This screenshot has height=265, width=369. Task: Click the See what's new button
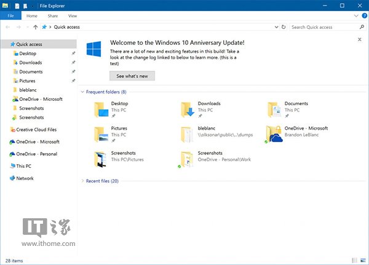pos(132,76)
